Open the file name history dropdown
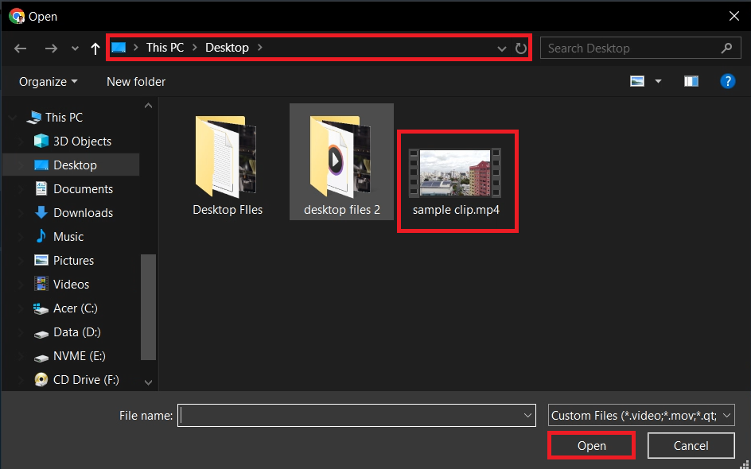Viewport: 751px width, 469px height. tap(527, 415)
